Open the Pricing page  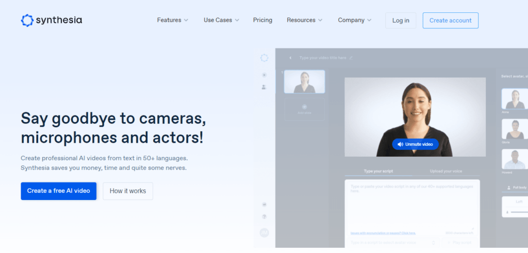coord(262,20)
